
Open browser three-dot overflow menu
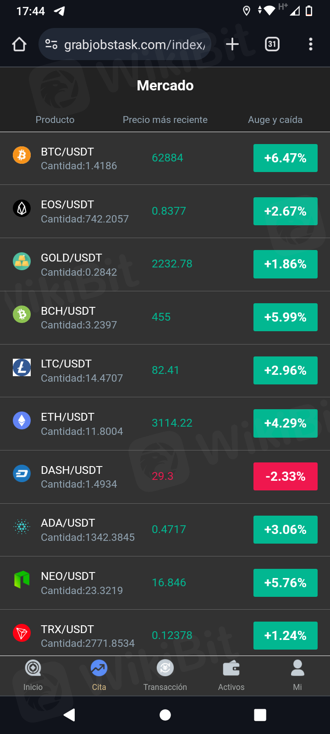(x=311, y=44)
